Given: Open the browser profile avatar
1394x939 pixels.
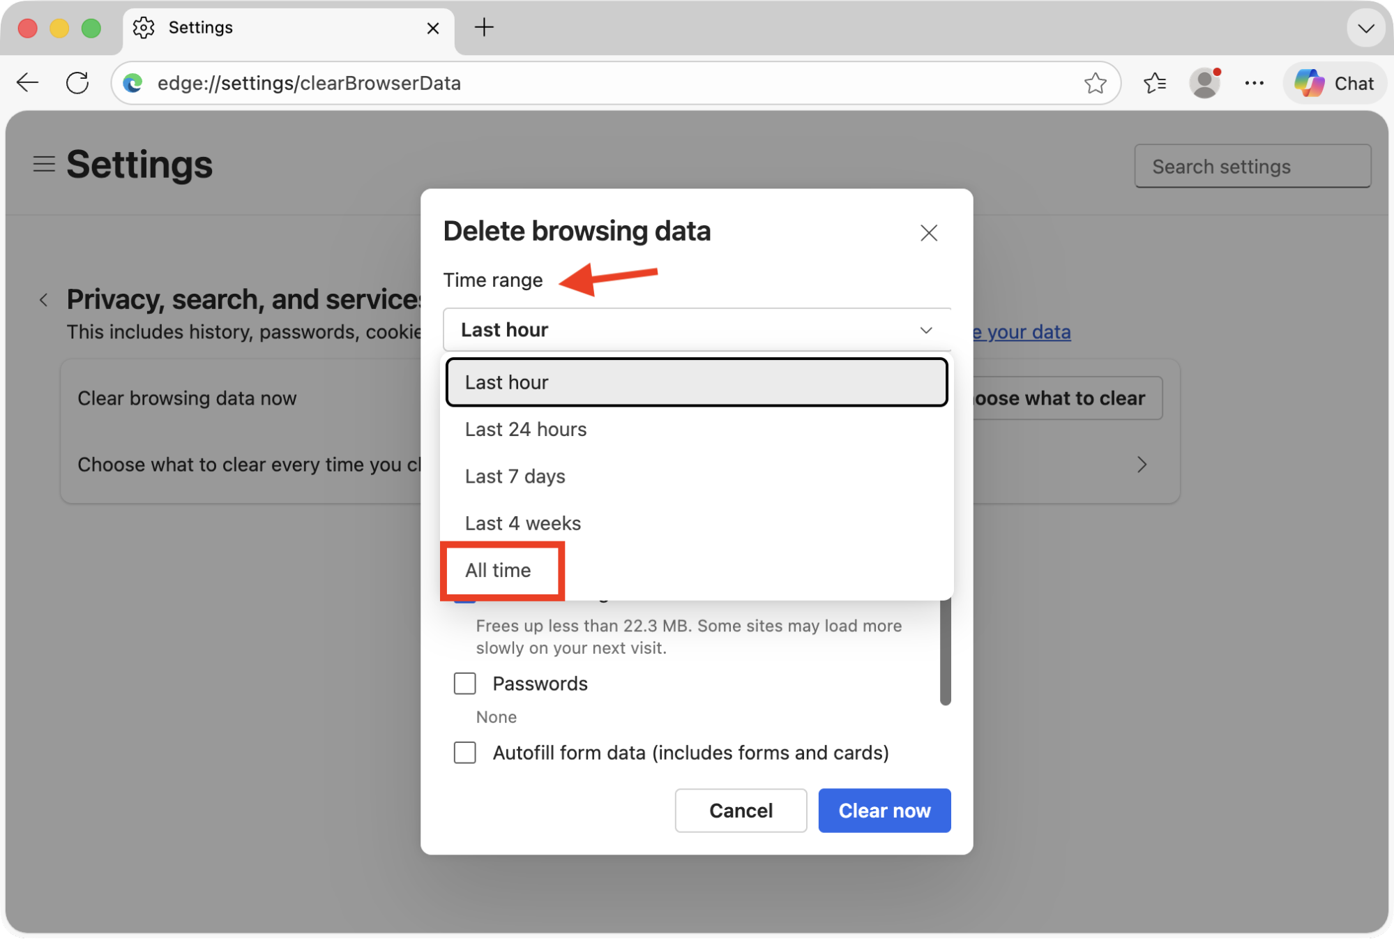Looking at the screenshot, I should (1206, 83).
